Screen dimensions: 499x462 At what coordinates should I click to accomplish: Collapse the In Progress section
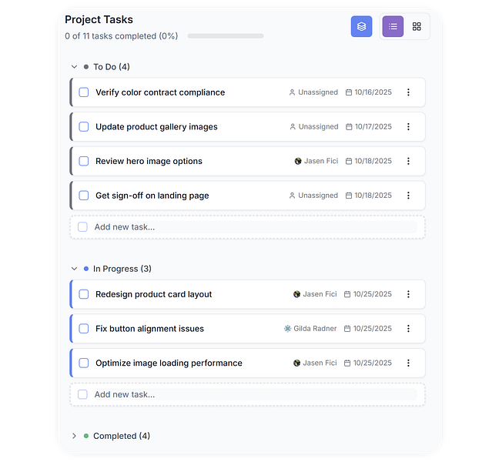[75, 269]
